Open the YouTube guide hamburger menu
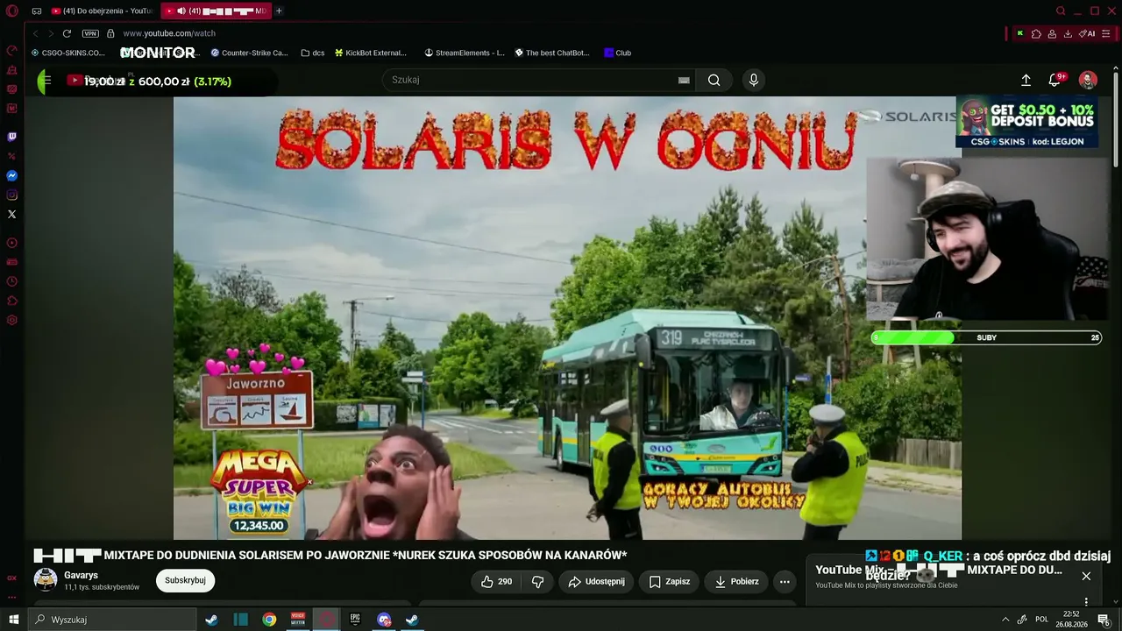 (x=47, y=81)
